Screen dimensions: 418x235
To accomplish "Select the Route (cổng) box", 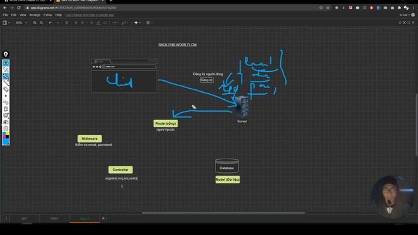I will (165, 123).
